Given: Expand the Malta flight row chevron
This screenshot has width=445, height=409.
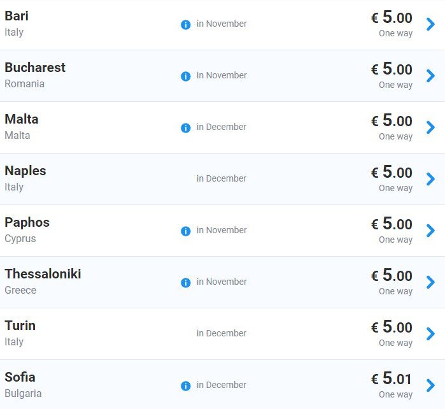Looking at the screenshot, I should [430, 127].
